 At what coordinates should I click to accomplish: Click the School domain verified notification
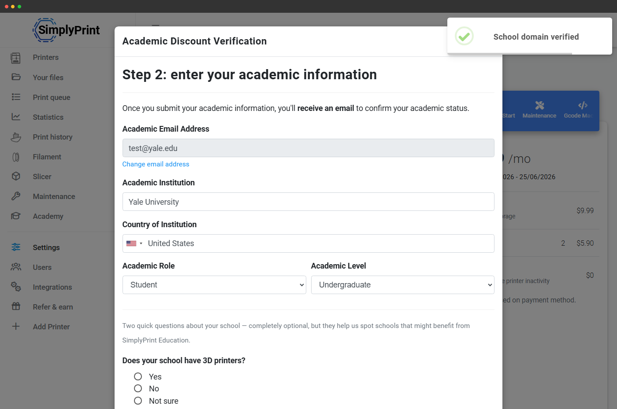pos(529,36)
